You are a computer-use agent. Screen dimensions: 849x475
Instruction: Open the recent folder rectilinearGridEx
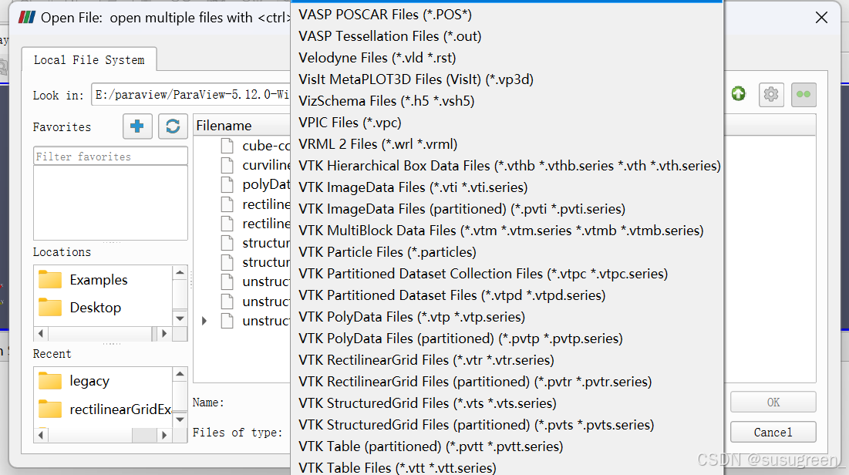(x=103, y=409)
